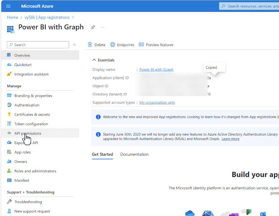
Task: Click the Troubleshooting wrench icon
Action: (x=9, y=202)
